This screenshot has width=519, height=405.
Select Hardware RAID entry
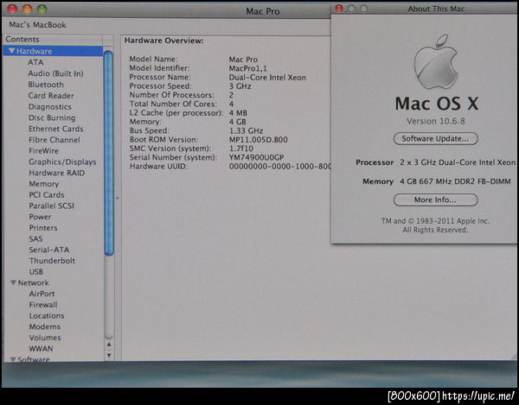tap(56, 173)
